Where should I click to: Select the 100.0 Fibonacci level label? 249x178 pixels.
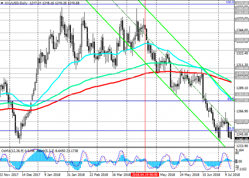pyautogui.click(x=230, y=2)
